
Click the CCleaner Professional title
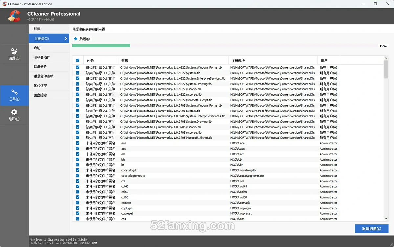(x=54, y=14)
